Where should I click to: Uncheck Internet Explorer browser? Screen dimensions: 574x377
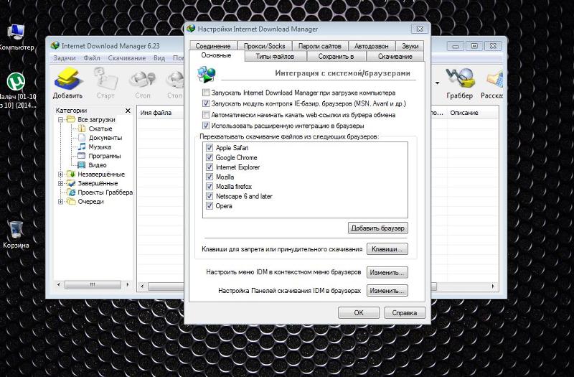pos(210,167)
